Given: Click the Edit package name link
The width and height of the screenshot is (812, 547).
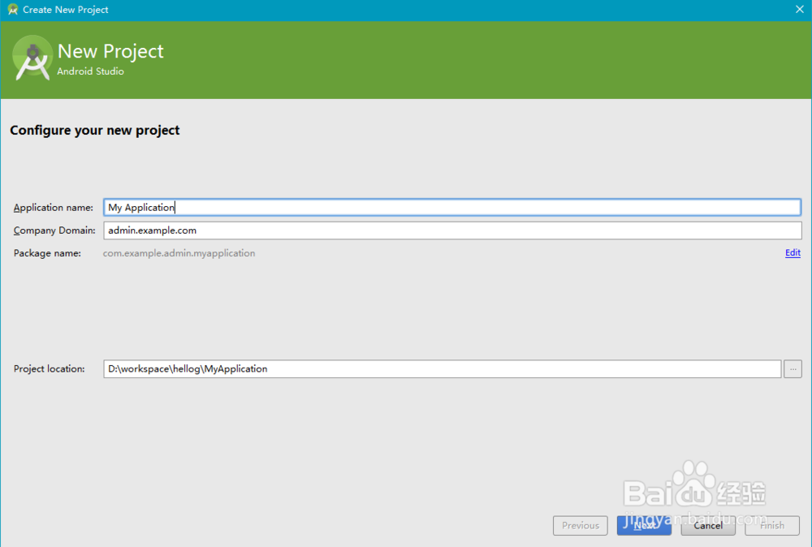Looking at the screenshot, I should (793, 252).
